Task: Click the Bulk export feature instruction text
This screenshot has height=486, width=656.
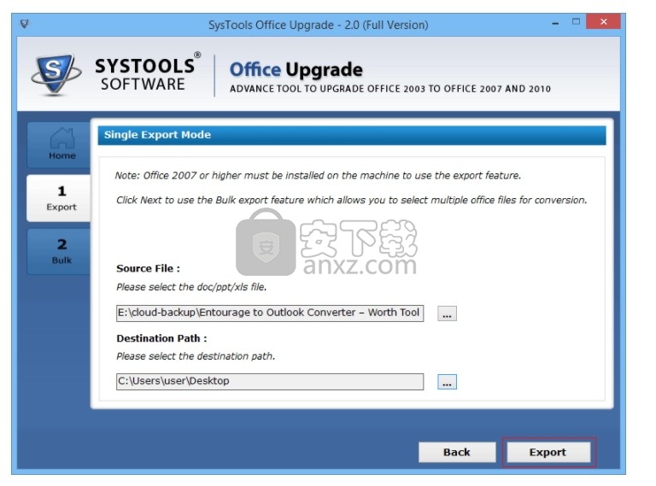Action: pyautogui.click(x=351, y=201)
